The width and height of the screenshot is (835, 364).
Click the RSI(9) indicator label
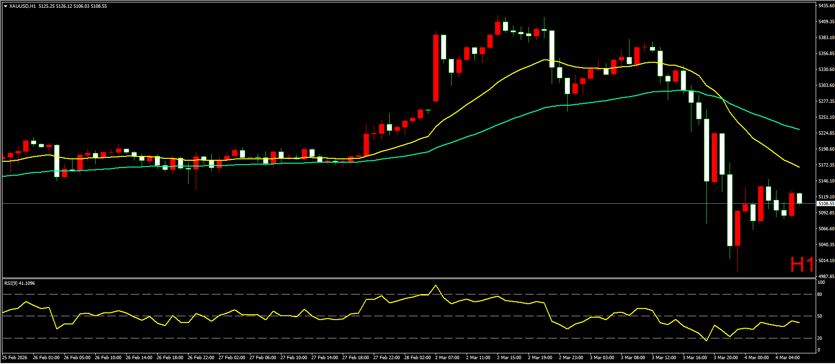coord(19,283)
